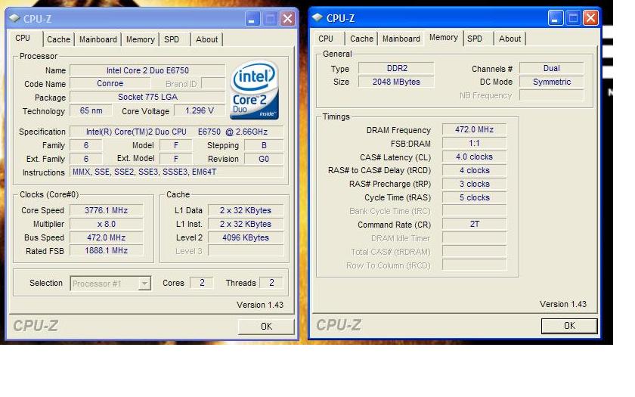
Task: Minimize the left CPU-Z window
Action: [252, 19]
